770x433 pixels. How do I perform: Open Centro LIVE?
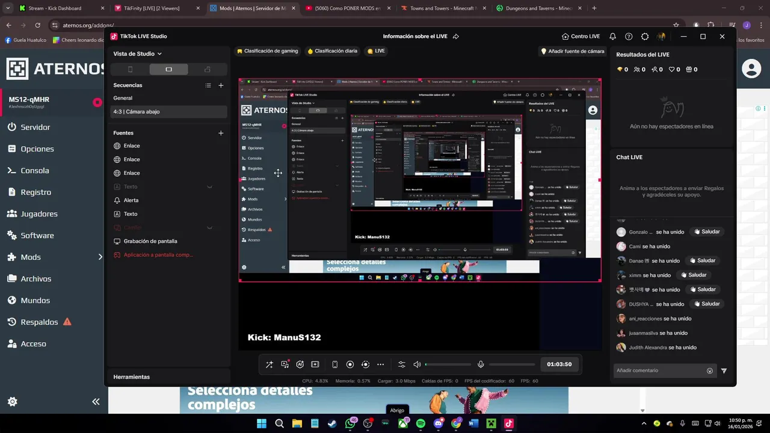(581, 37)
